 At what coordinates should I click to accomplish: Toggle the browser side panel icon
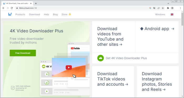click(x=172, y=8)
